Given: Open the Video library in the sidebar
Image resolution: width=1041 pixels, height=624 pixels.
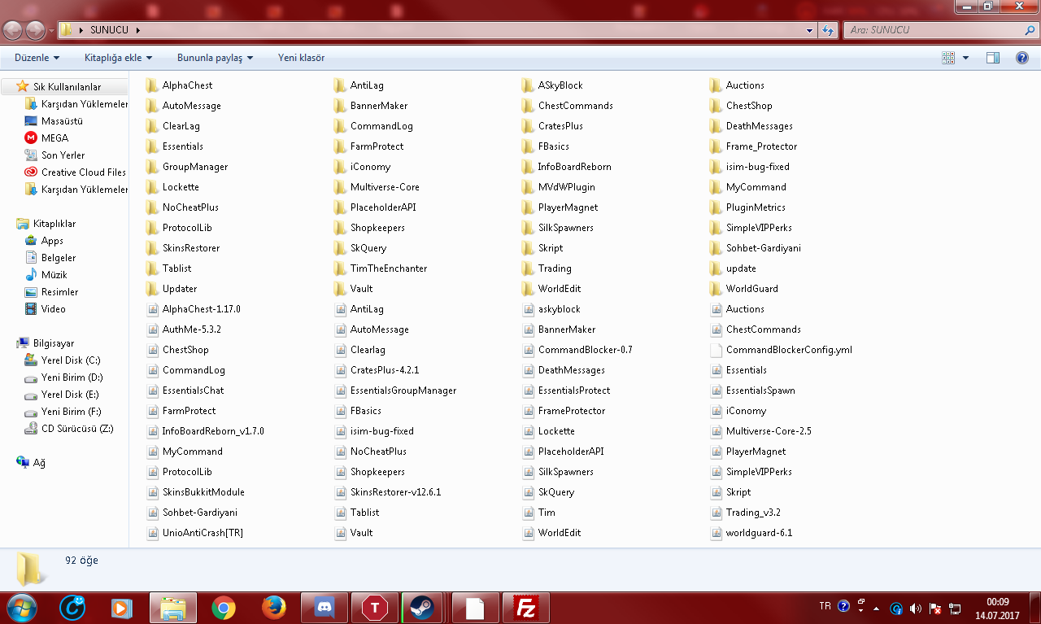Looking at the screenshot, I should [x=54, y=309].
